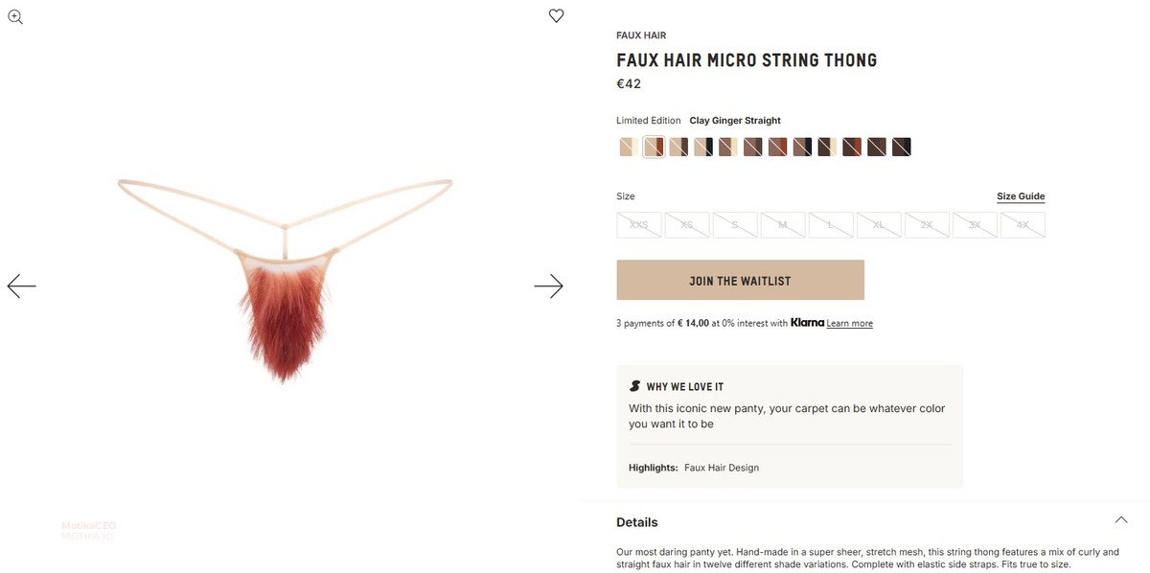Click the Details section heading

637,522
